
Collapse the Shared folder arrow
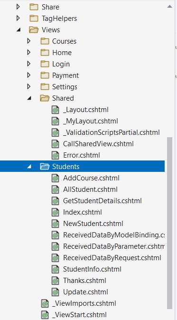(x=29, y=98)
